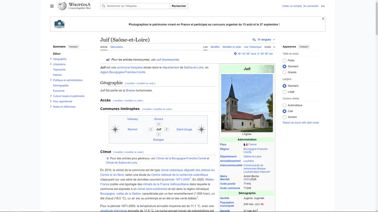
Task: Select Large width option
Action: point(285,92)
